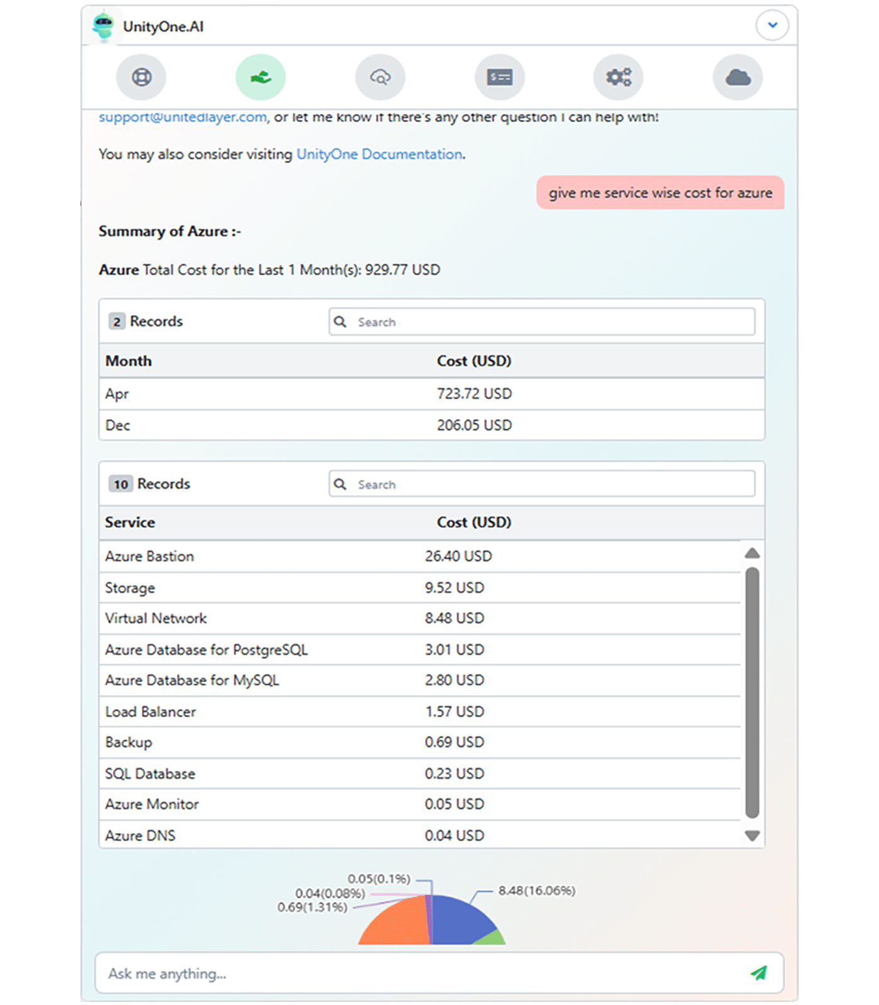
Task: Select the solid cloud icon
Action: (x=738, y=77)
